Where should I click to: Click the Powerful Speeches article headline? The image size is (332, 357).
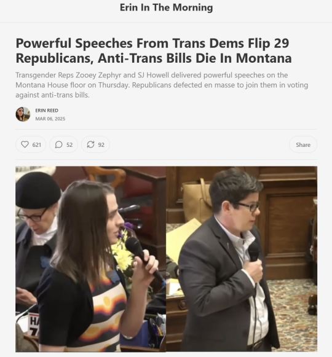tap(154, 50)
